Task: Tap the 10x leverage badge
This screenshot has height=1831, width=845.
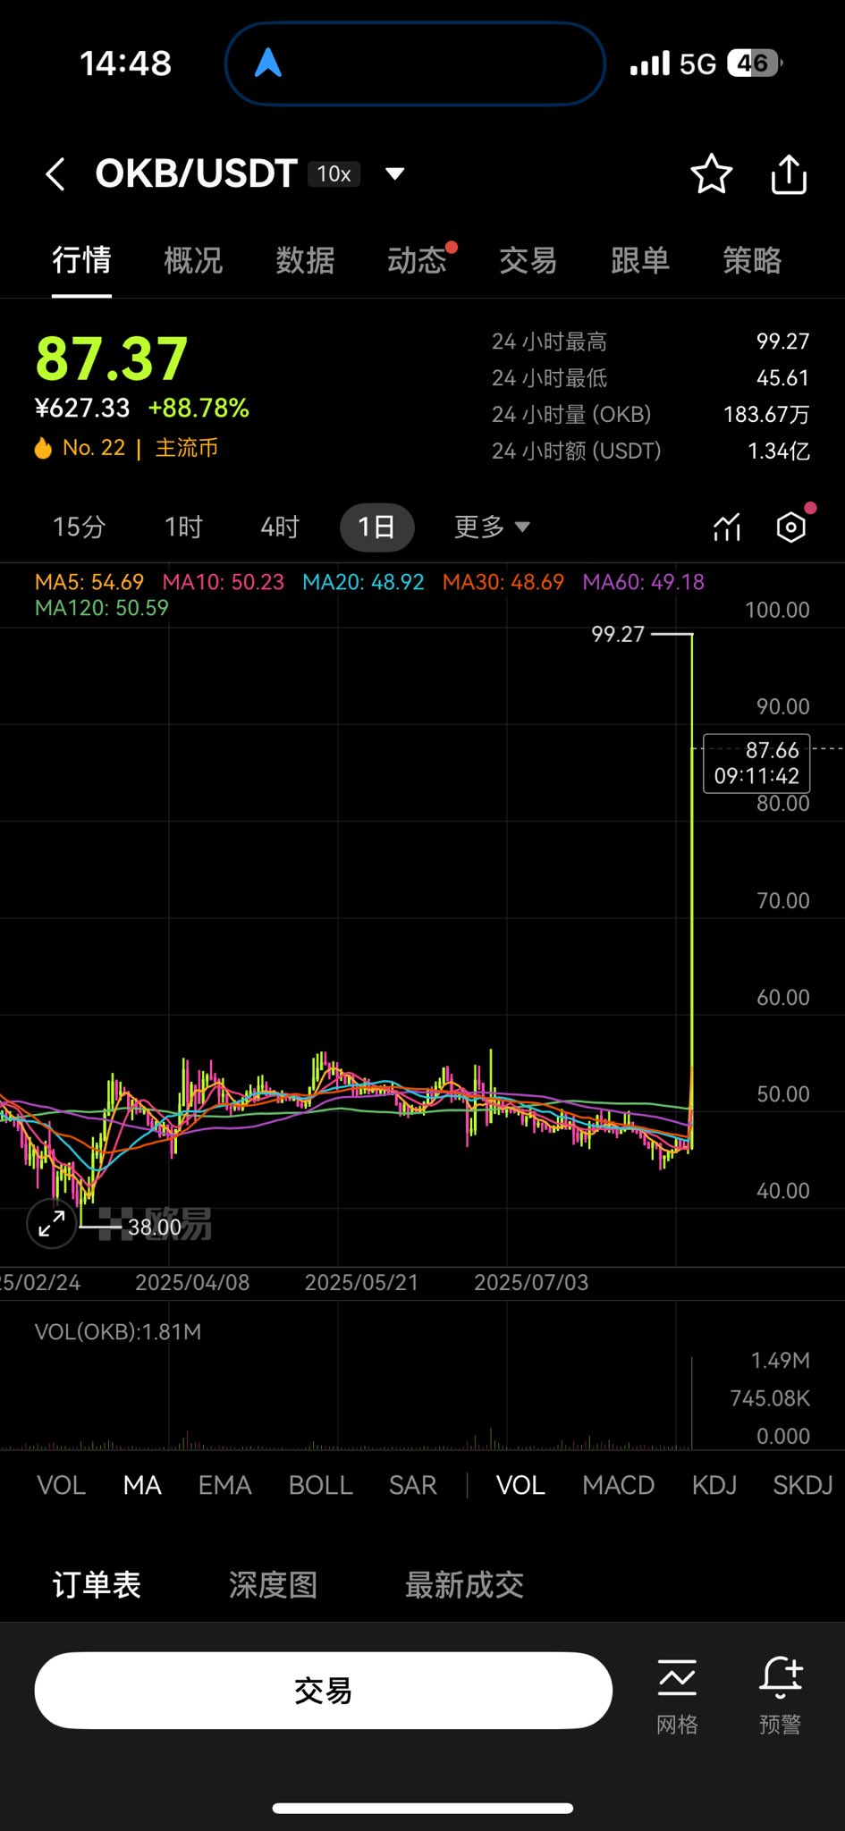Action: 334,174
